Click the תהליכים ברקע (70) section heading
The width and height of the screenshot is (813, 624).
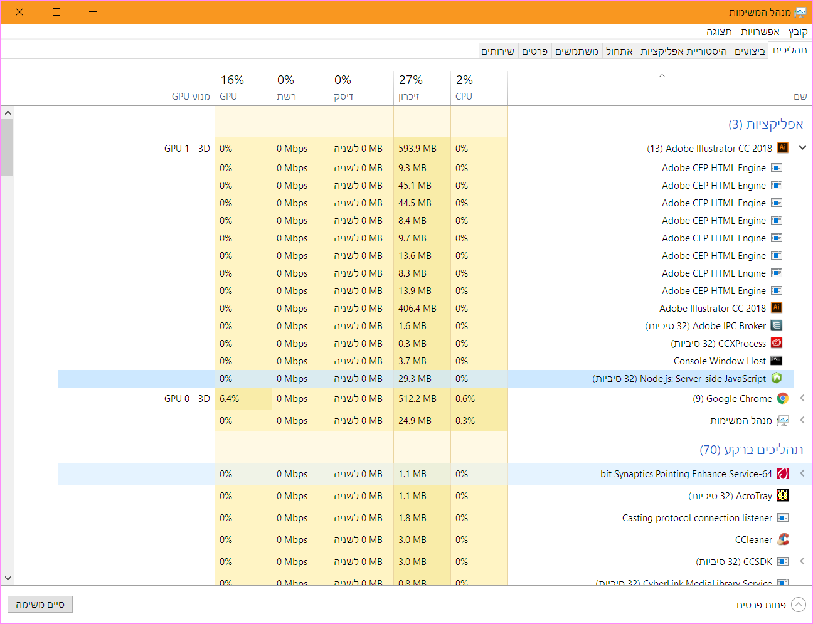click(x=752, y=450)
